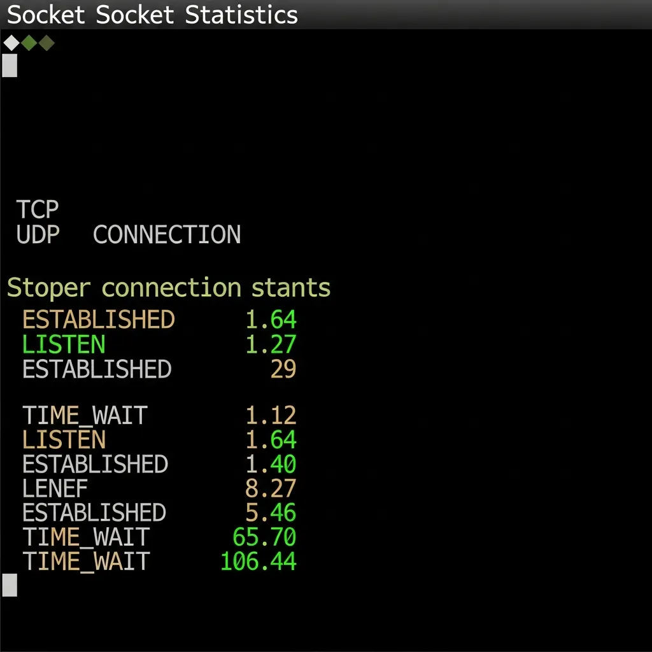652x652 pixels.
Task: Select the TIME_WAIT entry showing 106.44
Action: pos(85,562)
